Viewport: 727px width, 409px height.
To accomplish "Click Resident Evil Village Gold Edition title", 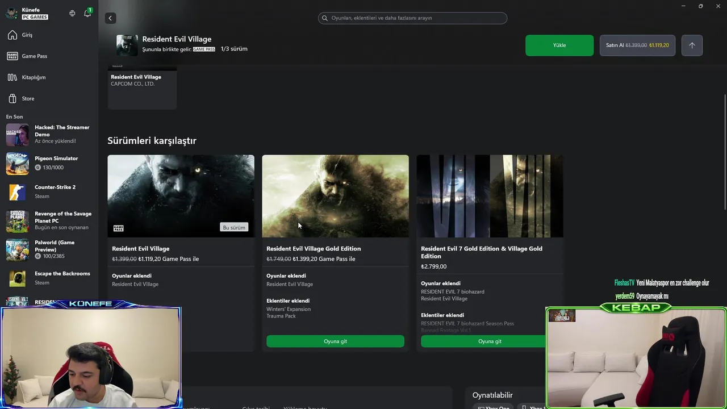I will coord(314,249).
